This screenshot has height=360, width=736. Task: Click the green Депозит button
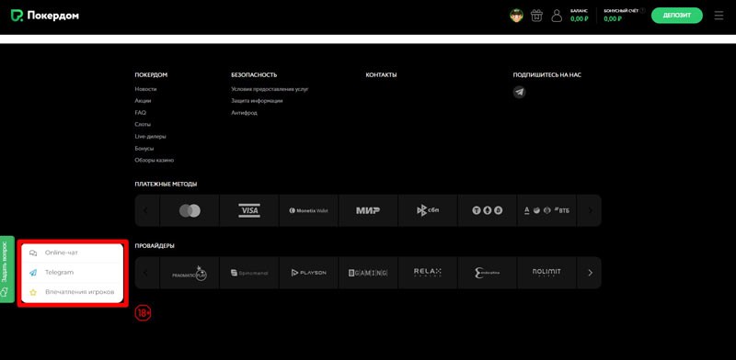[677, 16]
